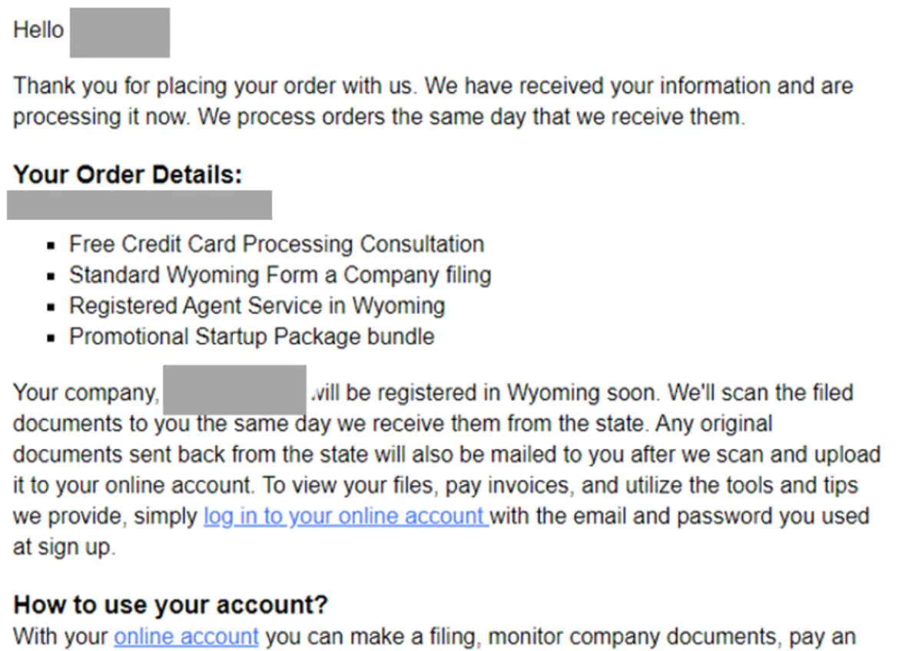The height and width of the screenshot is (651, 922).
Task: Click the bullet marker before Registered Agent Service
Action: click(x=51, y=307)
